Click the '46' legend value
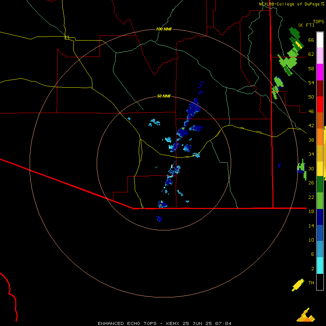Image resolution: width=326 pixels, height=326 pixels. pos(311,112)
